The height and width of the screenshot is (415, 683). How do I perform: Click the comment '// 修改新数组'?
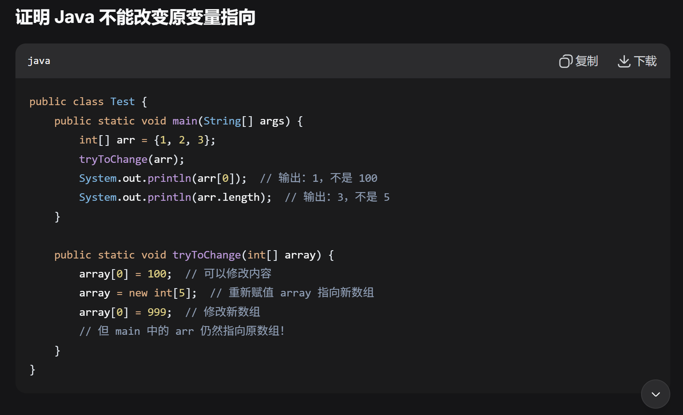[223, 312]
